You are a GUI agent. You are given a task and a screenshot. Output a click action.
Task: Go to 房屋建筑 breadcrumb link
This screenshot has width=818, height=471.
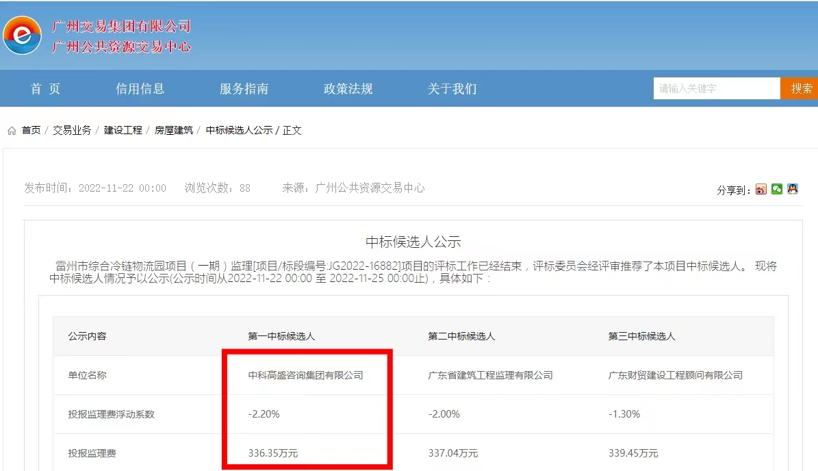click(174, 130)
